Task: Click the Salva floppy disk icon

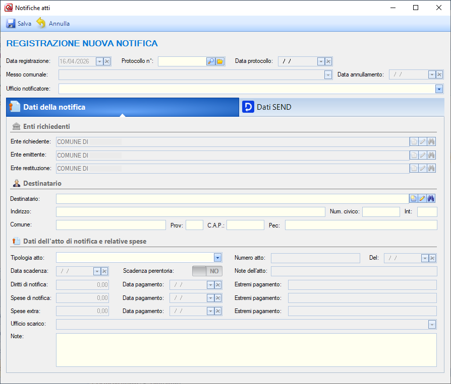Action: (11, 24)
